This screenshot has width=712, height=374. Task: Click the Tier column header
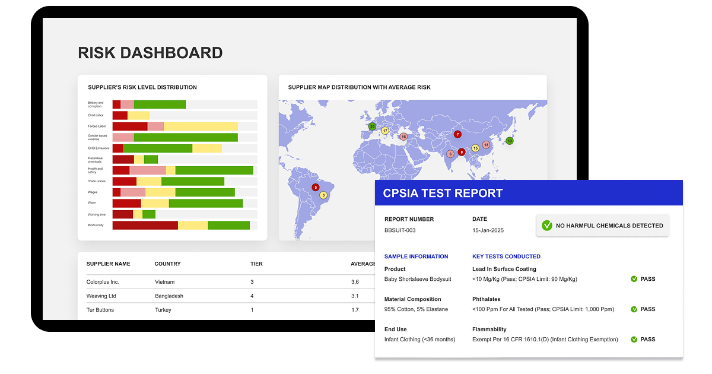click(x=256, y=264)
